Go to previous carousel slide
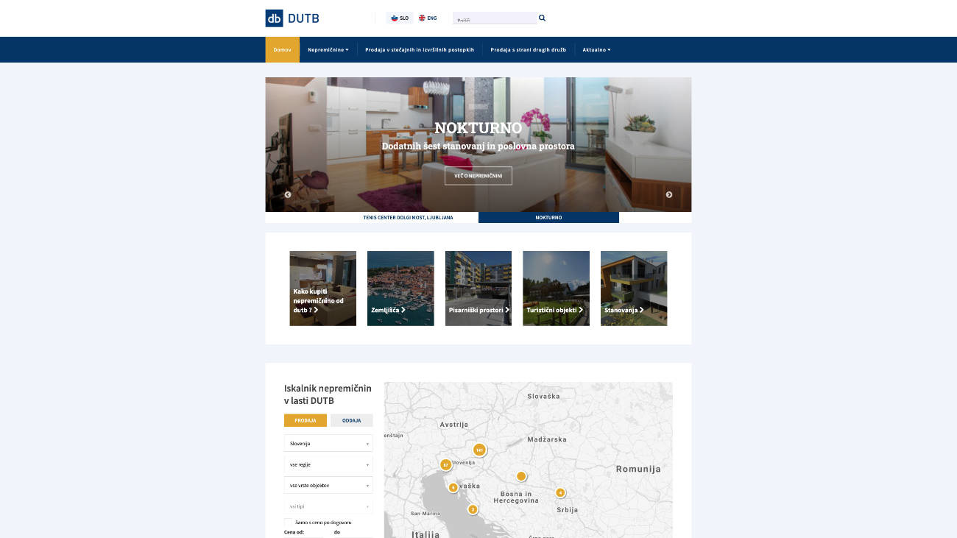957x538 pixels. click(288, 195)
